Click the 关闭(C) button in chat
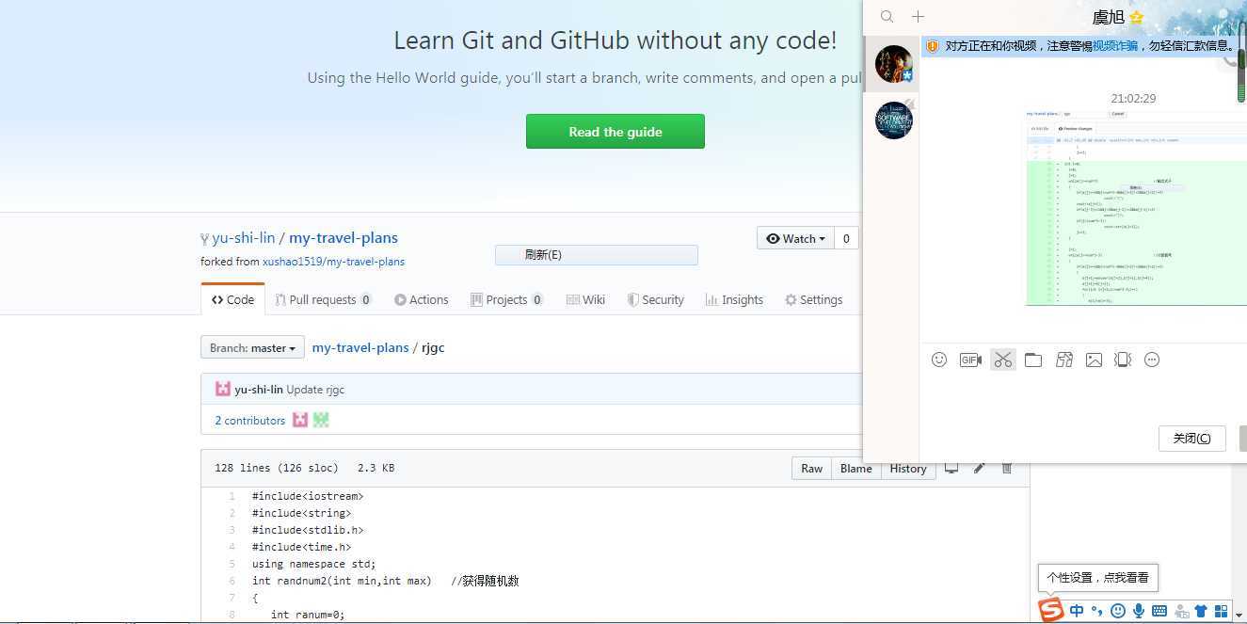The height and width of the screenshot is (624, 1247). 1191,438
